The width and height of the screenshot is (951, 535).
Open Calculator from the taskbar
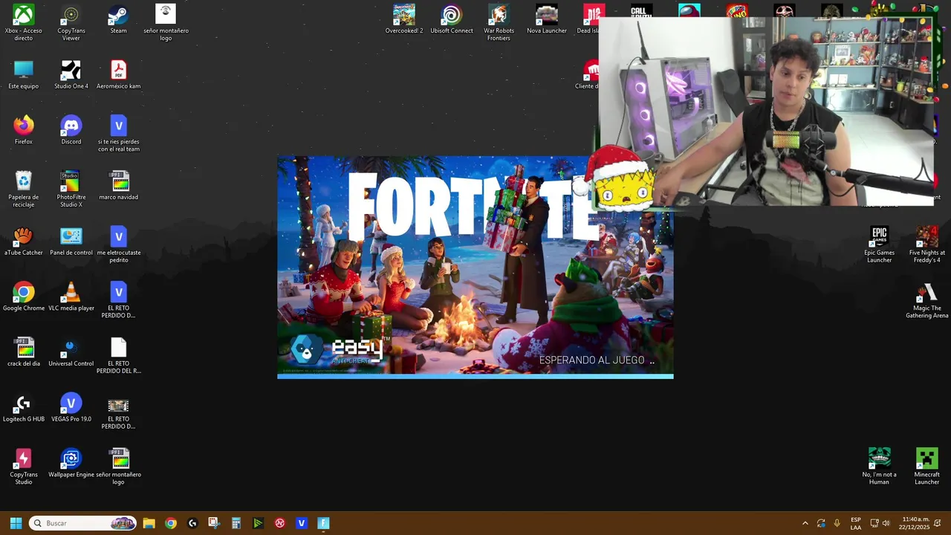(236, 523)
